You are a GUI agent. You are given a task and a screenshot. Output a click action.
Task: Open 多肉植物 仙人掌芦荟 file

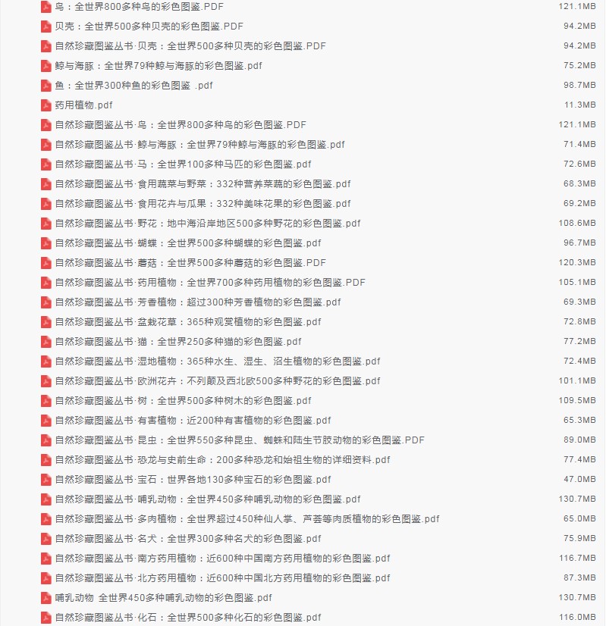click(x=247, y=519)
